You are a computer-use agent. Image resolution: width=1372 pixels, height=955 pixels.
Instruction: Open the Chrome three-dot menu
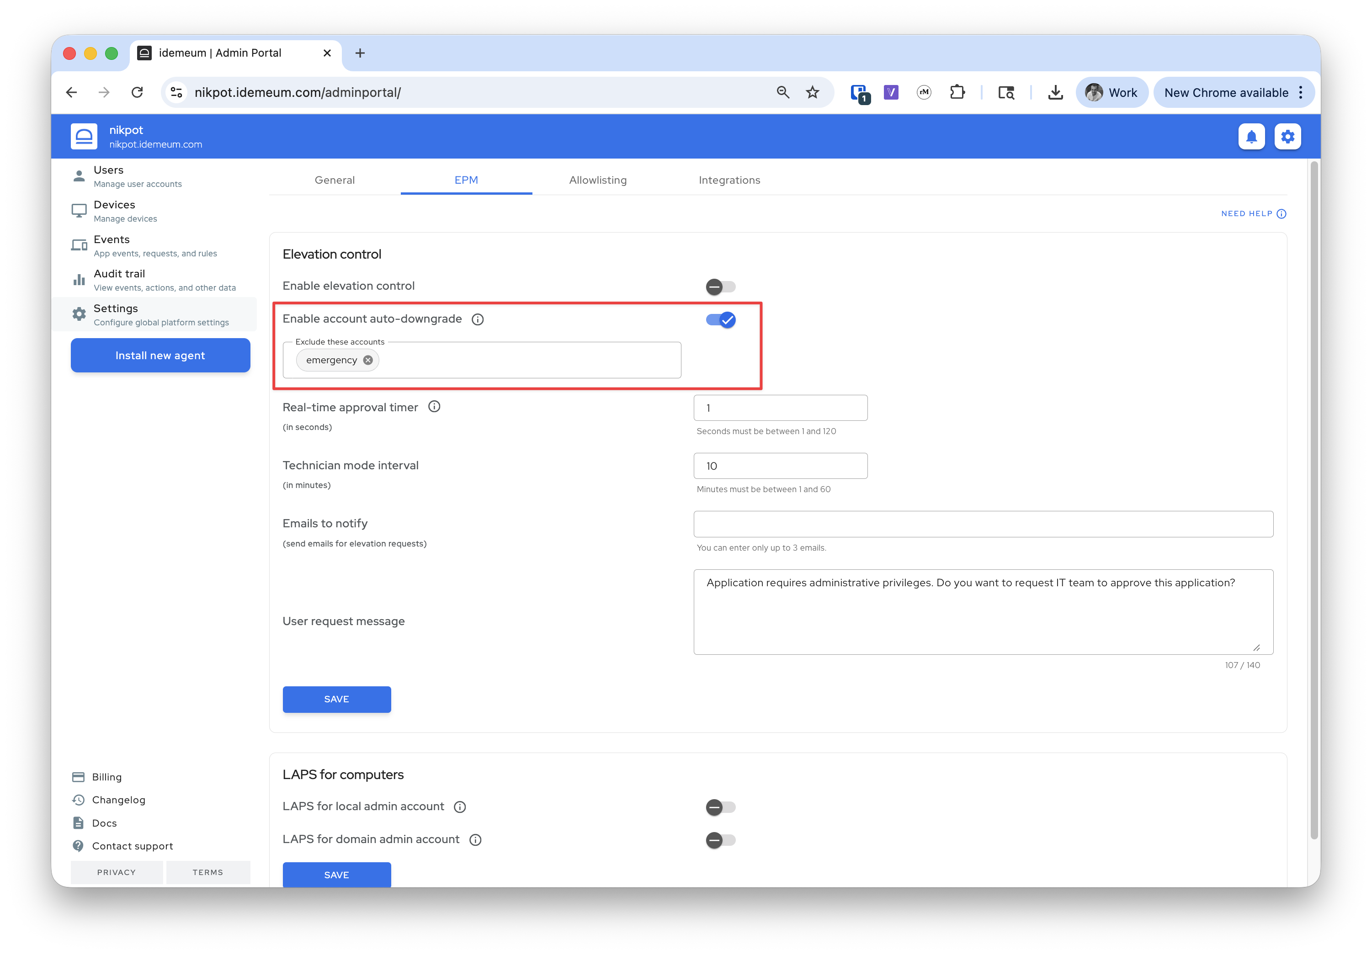pyautogui.click(x=1301, y=93)
